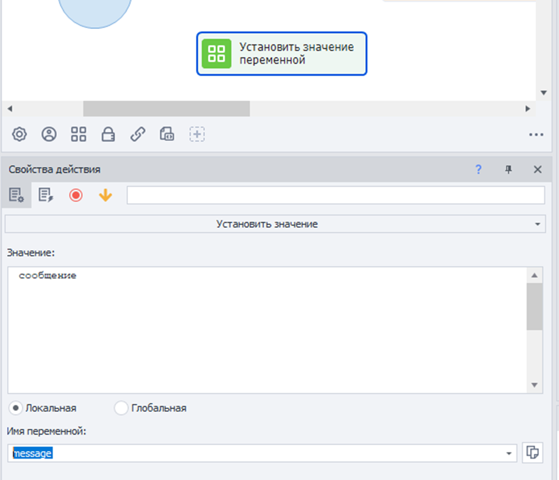Select the 'Установить значение переменной' action block
This screenshot has width=559, height=480.
click(x=282, y=54)
